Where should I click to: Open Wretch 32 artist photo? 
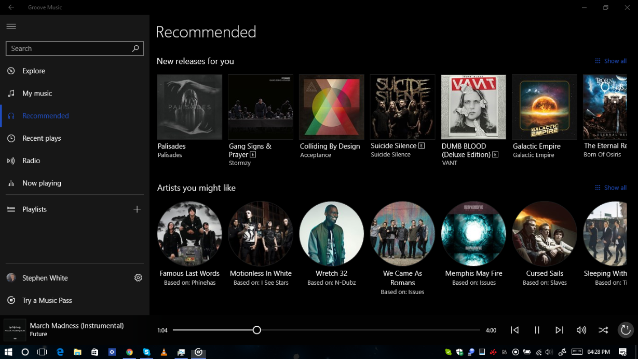pos(331,234)
